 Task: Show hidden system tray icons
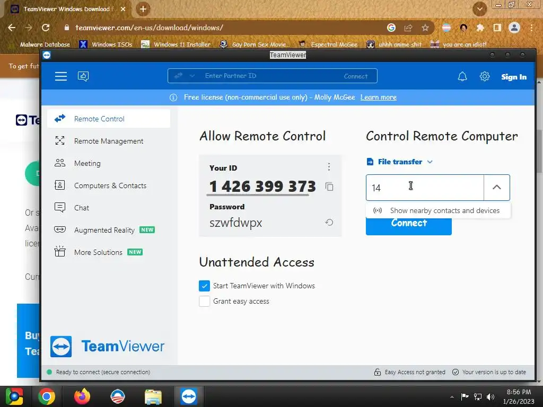[452, 397]
